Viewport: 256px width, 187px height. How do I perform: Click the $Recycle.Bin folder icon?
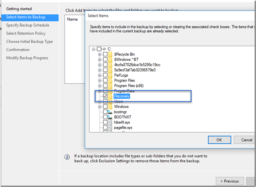click(x=110, y=54)
